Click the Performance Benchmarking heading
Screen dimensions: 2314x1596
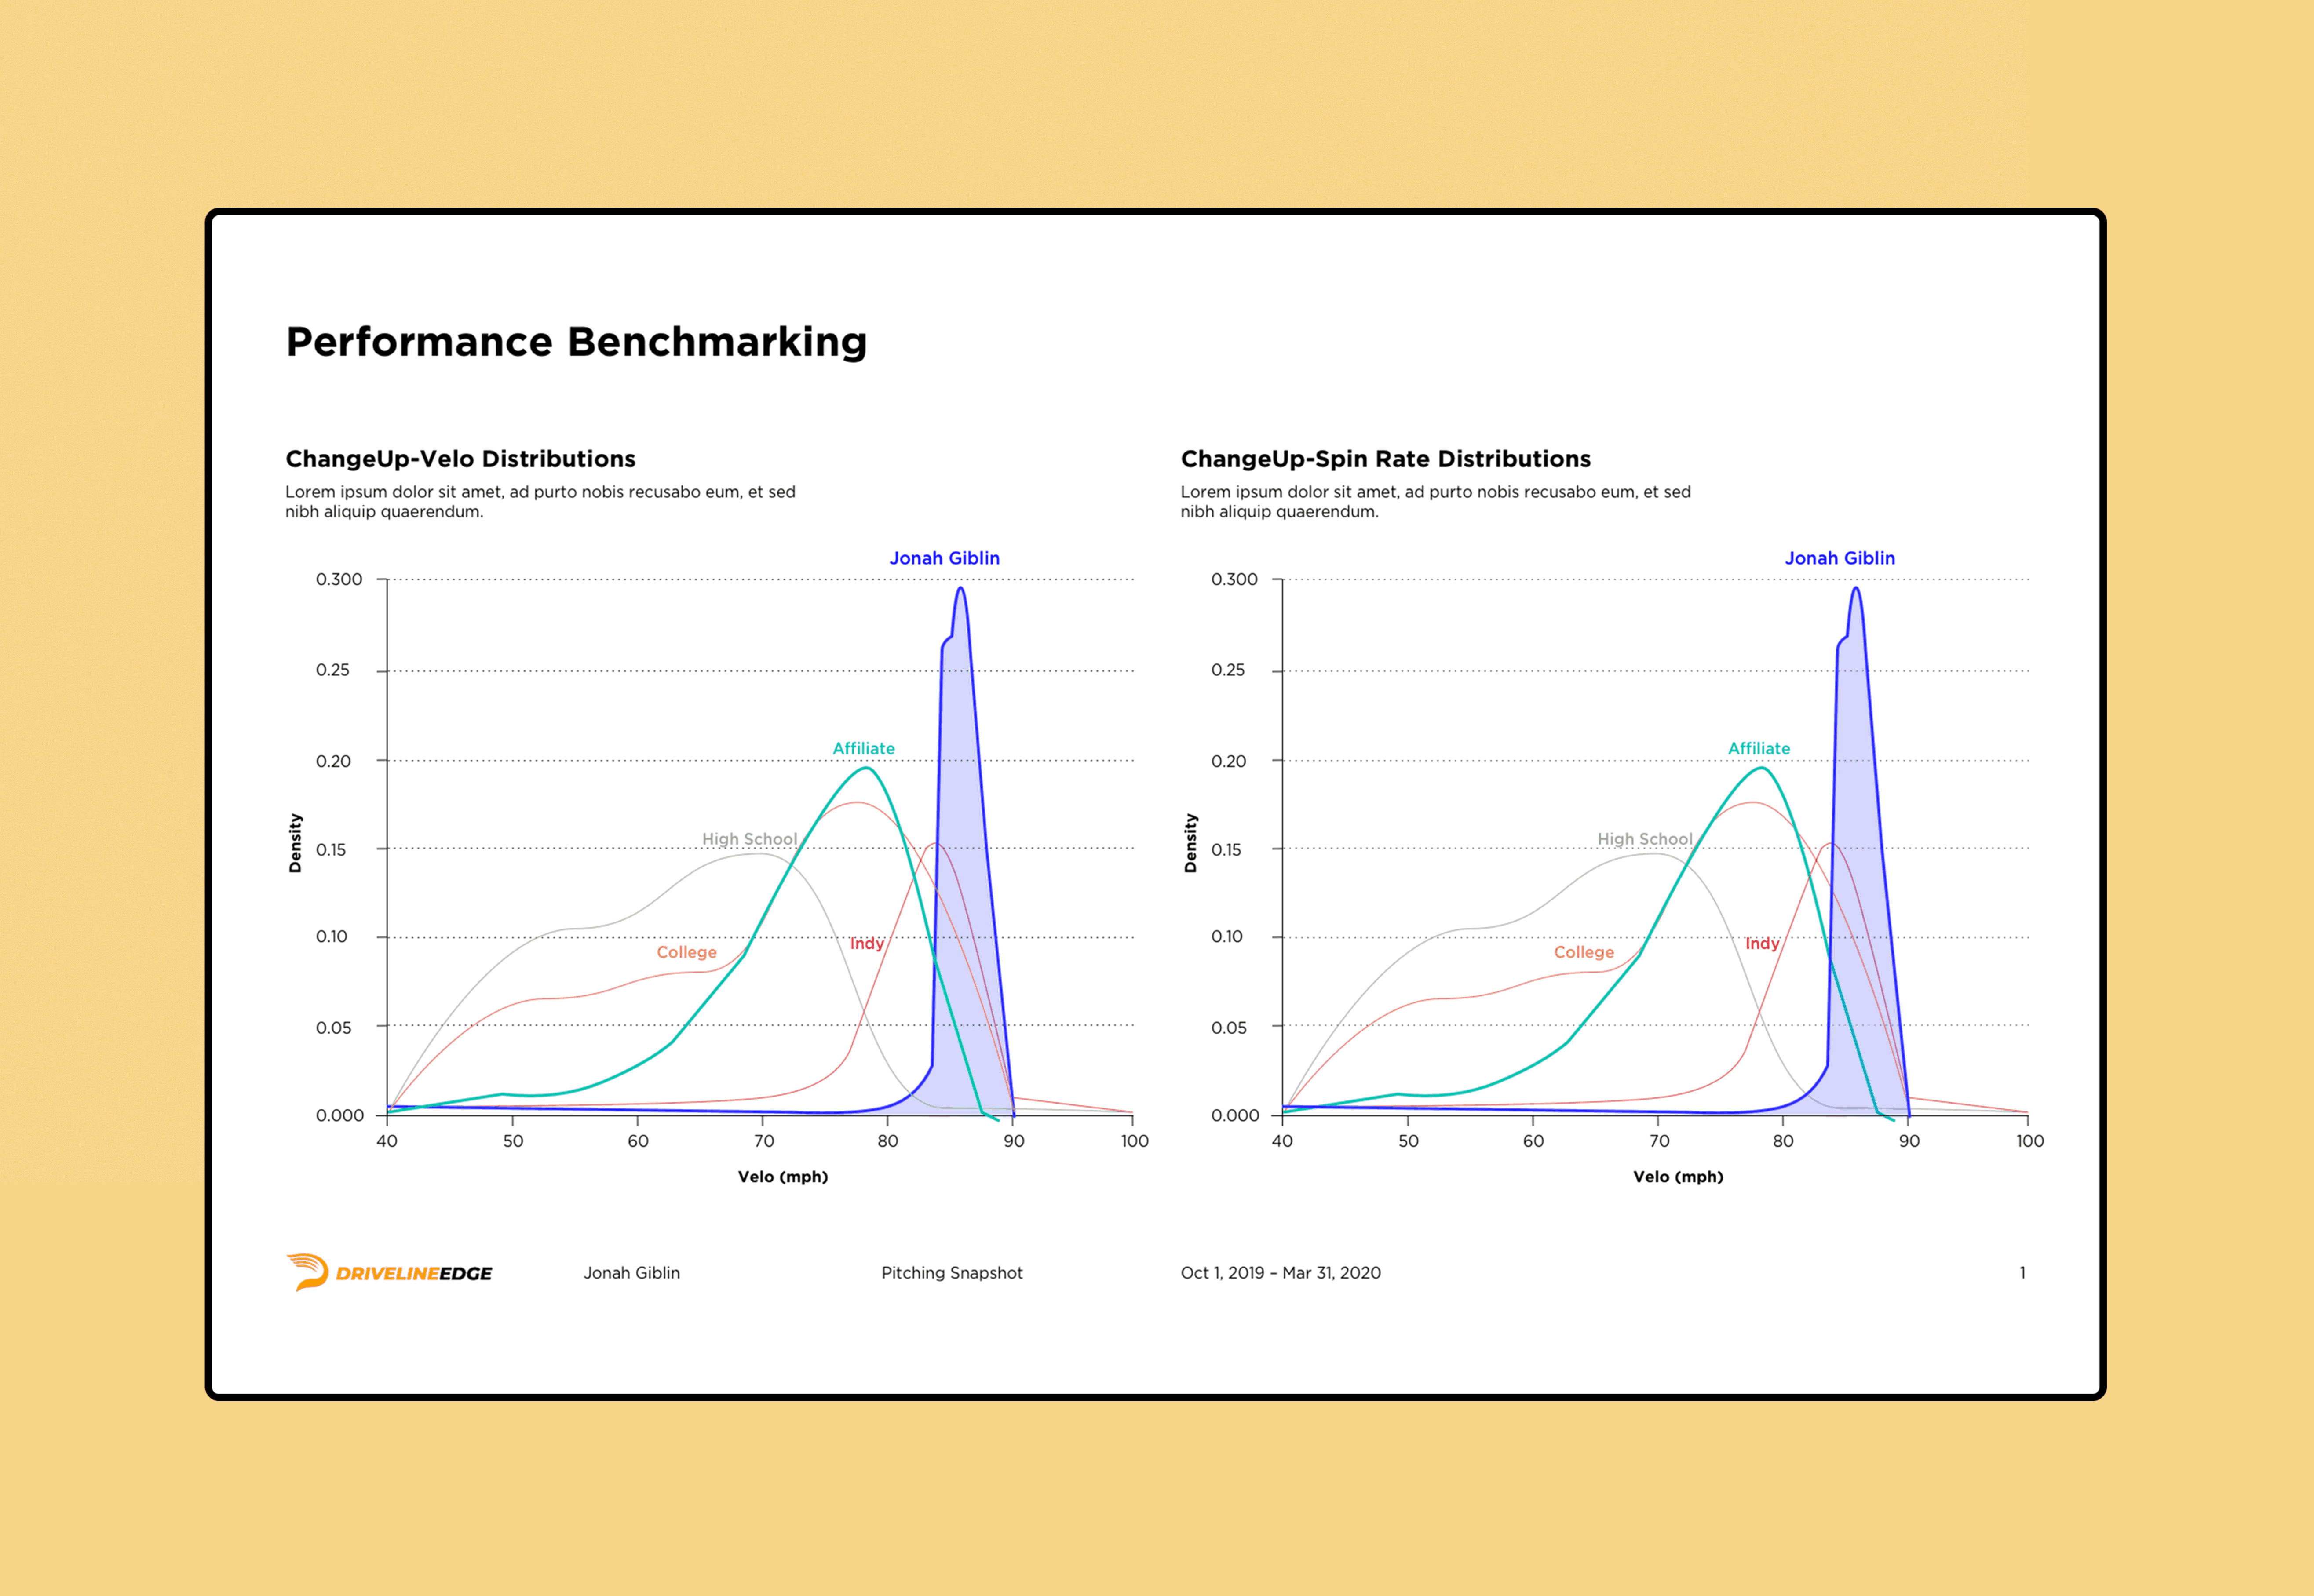coord(576,342)
